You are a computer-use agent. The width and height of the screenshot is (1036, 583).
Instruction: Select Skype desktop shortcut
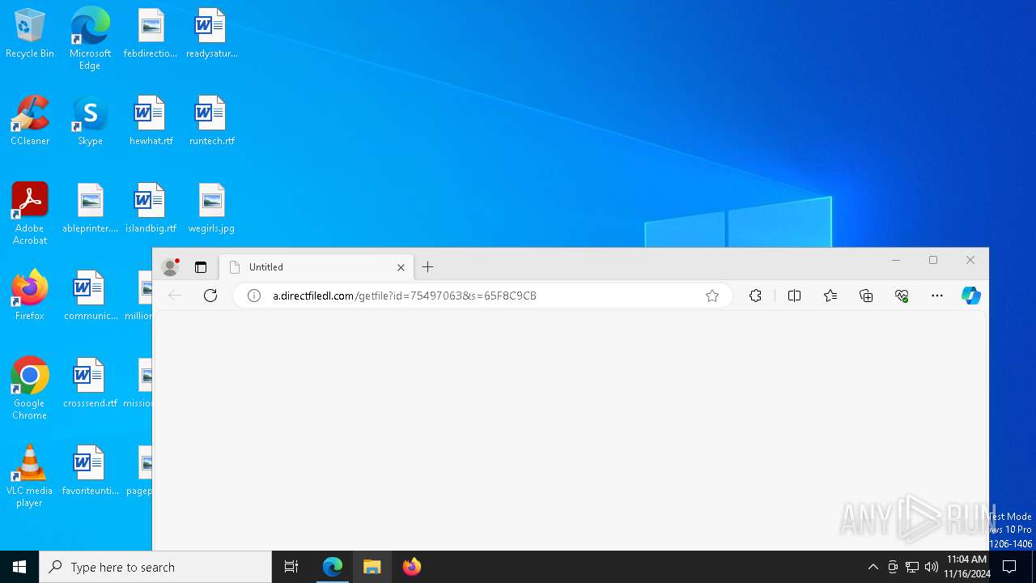[x=90, y=121]
